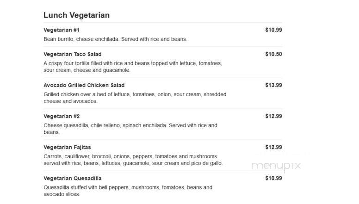This screenshot has height=204, width=359.
Task: Click the quesadilla stuffed with bell peppers text
Action: (128, 191)
